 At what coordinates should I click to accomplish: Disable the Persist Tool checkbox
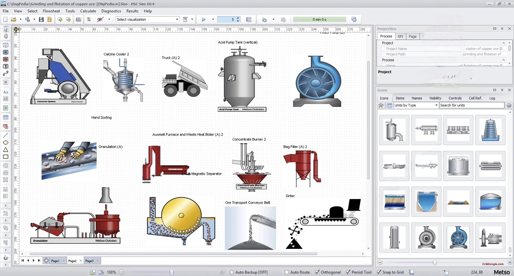[348, 272]
